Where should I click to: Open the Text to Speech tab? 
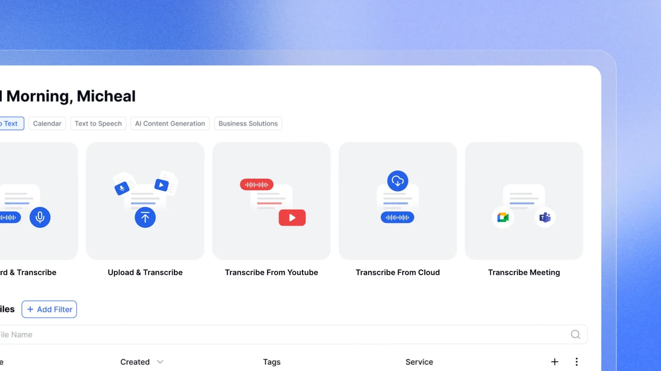(x=98, y=124)
